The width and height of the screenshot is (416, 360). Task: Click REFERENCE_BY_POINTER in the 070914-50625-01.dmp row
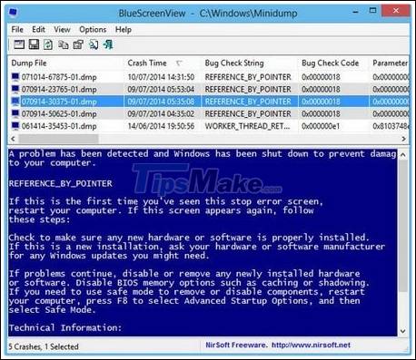(x=248, y=114)
